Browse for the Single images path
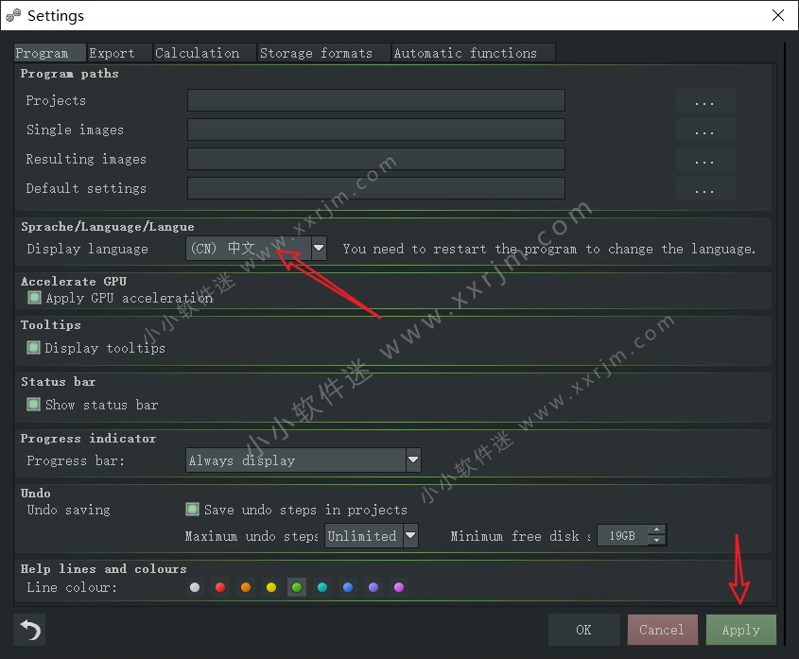799x659 pixels. (704, 130)
